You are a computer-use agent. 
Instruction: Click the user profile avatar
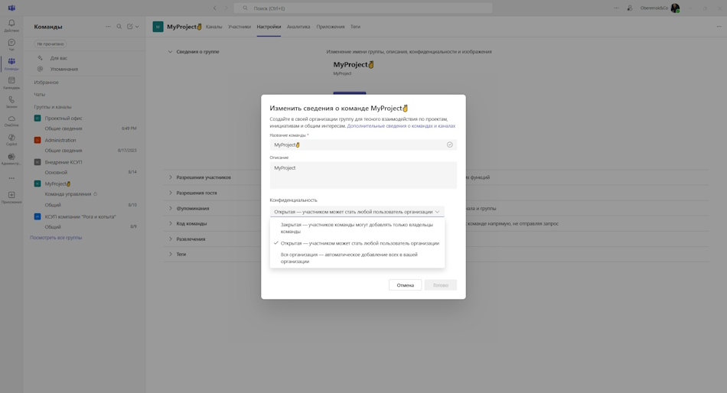675,8
